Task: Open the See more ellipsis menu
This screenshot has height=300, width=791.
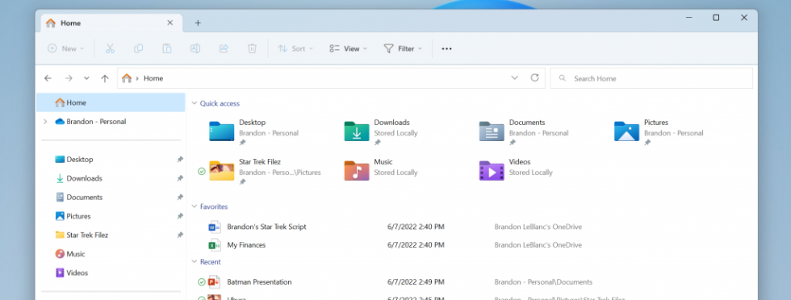Action: coord(446,49)
